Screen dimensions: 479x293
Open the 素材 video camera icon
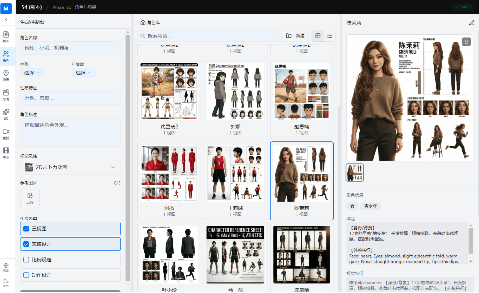pyautogui.click(x=6, y=133)
